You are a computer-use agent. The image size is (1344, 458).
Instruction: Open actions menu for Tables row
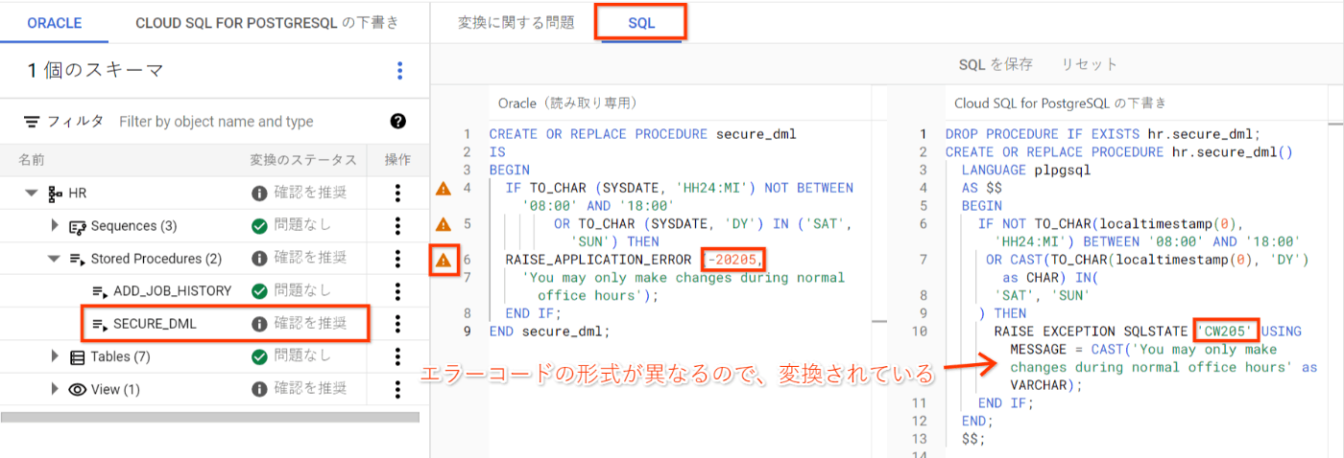[397, 356]
